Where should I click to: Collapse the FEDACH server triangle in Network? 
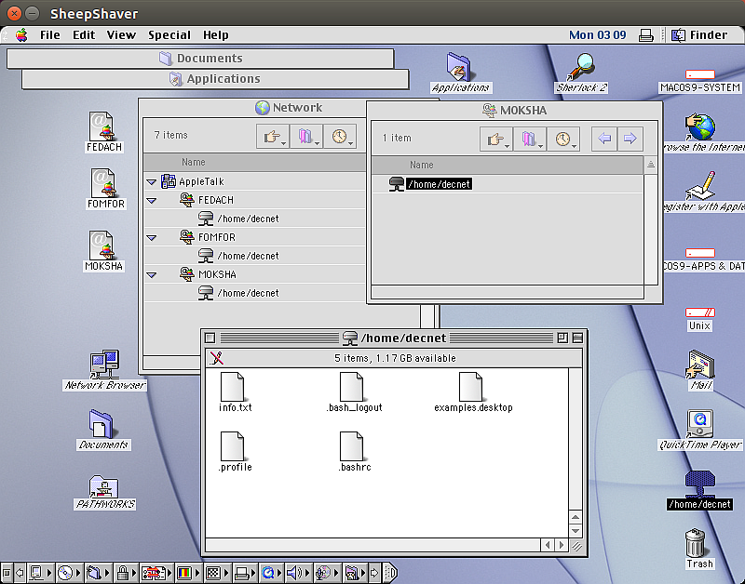152,200
